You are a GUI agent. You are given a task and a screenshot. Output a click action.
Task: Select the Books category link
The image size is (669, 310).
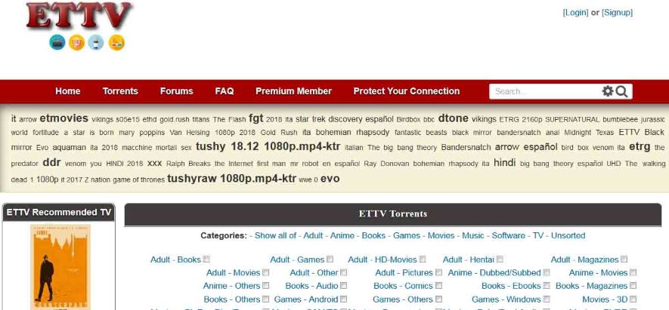pos(373,235)
